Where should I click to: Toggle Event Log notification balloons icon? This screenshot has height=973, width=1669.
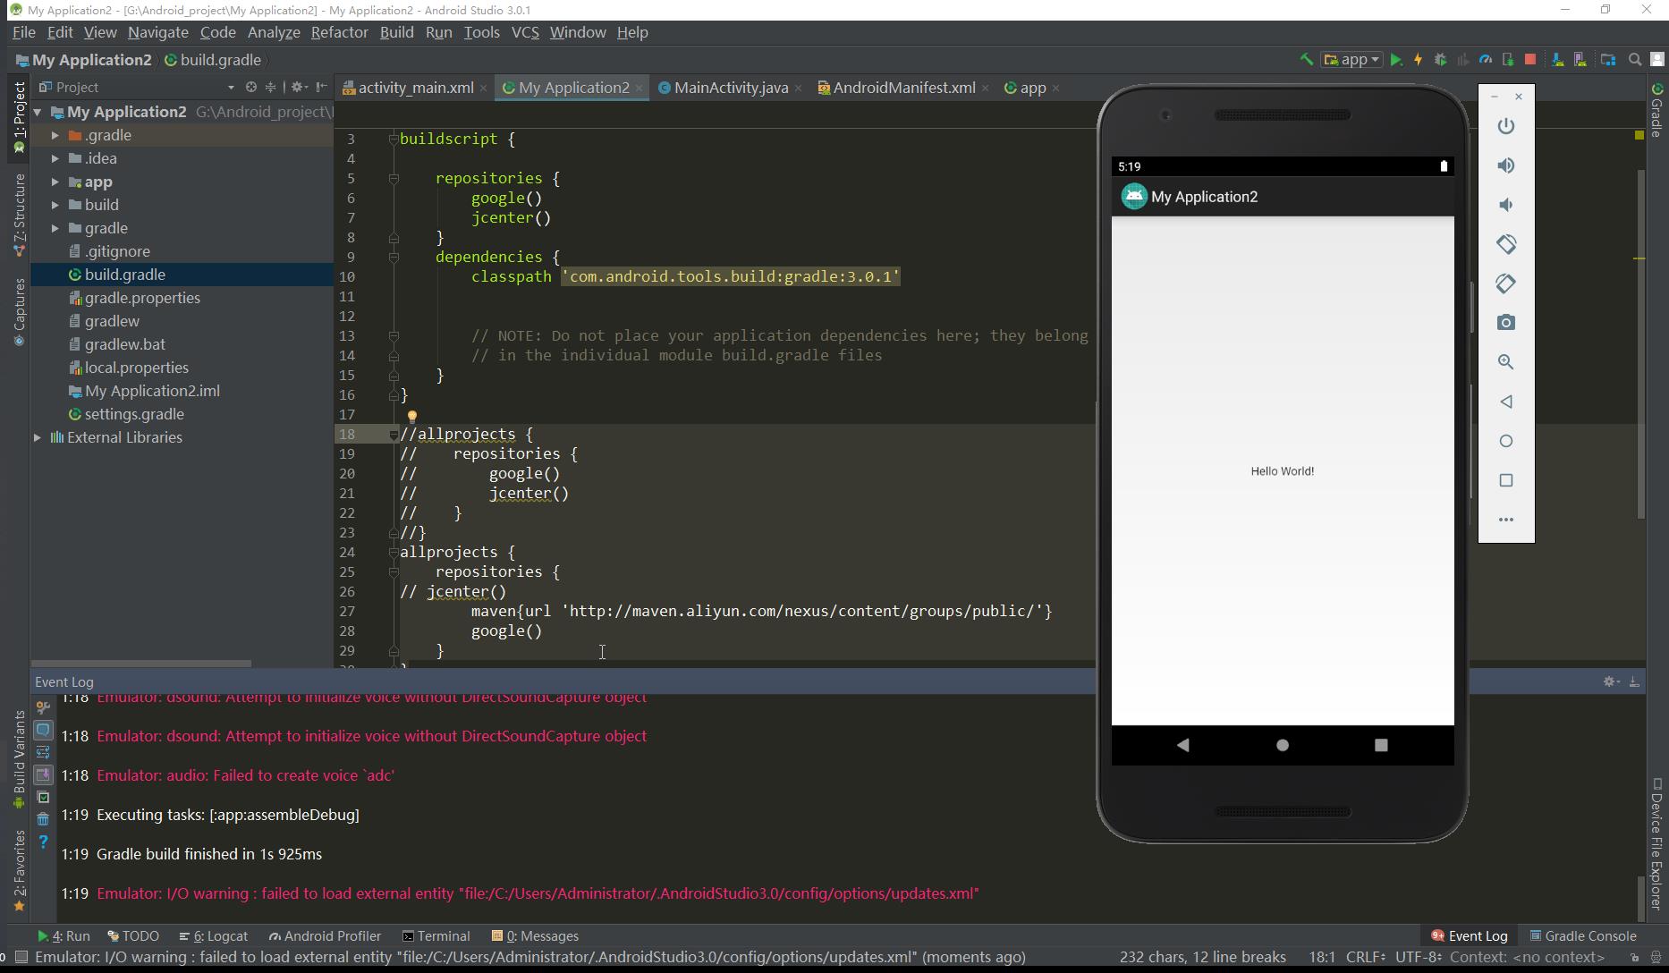pos(43,730)
